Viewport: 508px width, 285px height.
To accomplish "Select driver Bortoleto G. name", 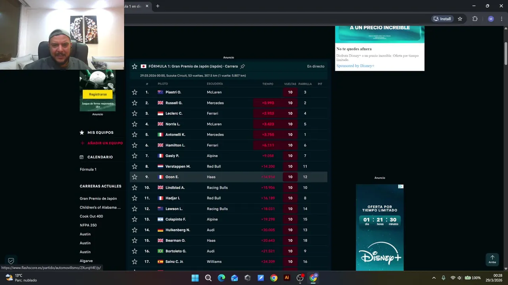I will pyautogui.click(x=176, y=251).
